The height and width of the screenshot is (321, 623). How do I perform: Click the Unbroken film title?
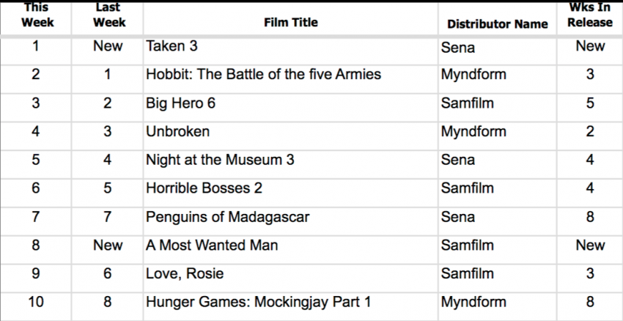point(177,131)
